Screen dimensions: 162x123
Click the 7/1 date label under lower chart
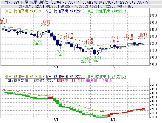[x=56, y=120]
